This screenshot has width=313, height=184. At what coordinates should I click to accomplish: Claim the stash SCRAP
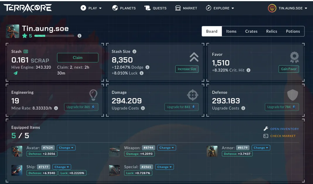pos(78,58)
